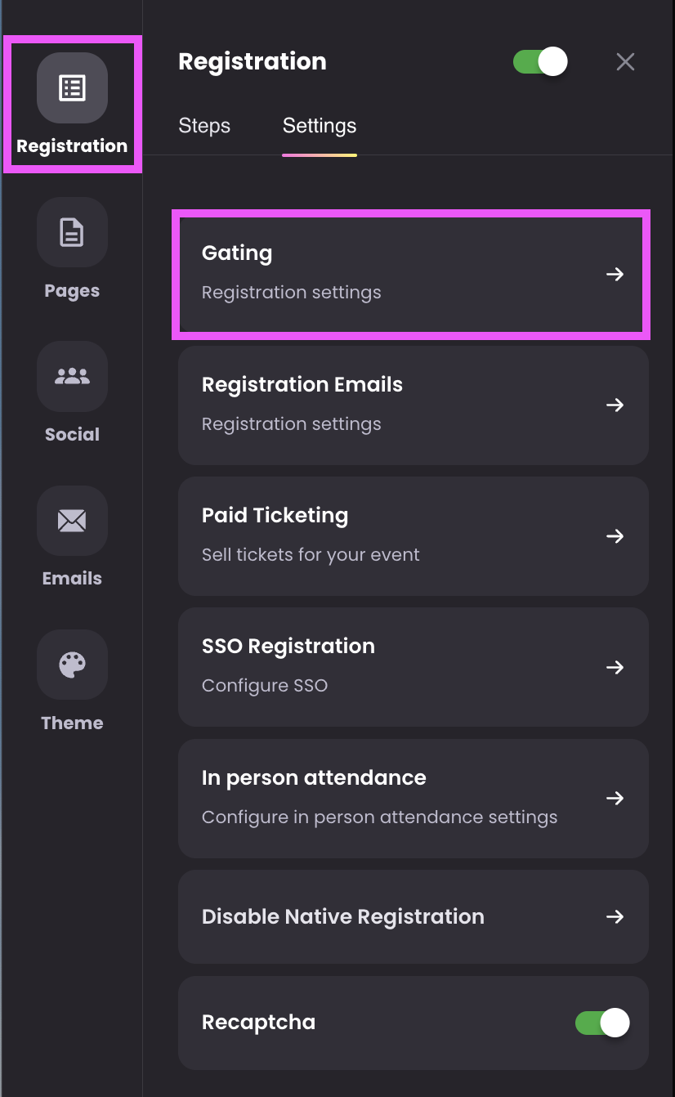
Task: Click the Configure SSO subtitle text
Action: 265,686
